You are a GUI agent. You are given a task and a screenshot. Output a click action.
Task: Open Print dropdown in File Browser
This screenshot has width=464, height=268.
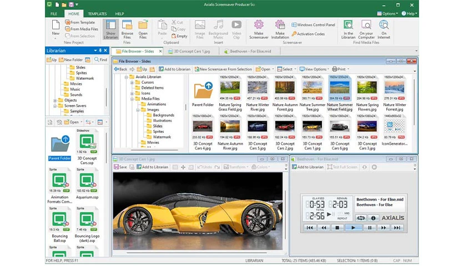tap(341, 69)
